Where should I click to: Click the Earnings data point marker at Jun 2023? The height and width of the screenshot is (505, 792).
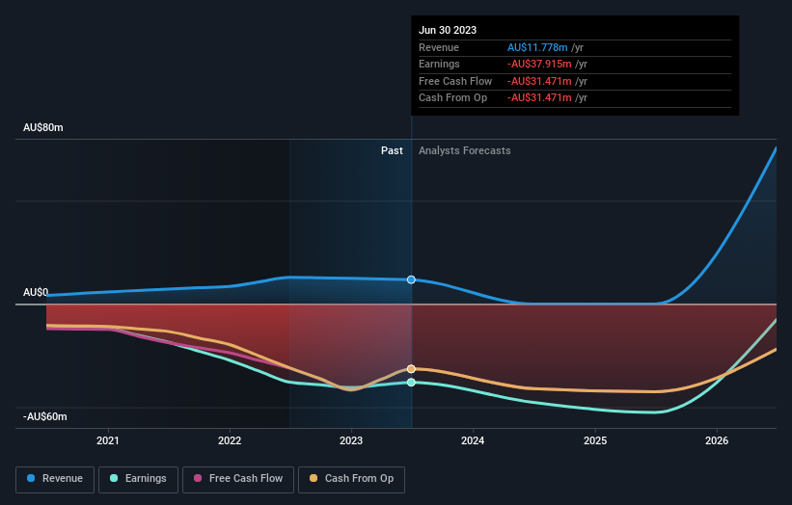(x=411, y=383)
